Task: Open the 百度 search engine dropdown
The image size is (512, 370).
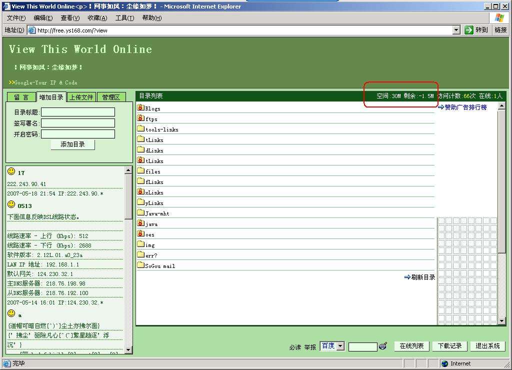Action: click(x=340, y=346)
